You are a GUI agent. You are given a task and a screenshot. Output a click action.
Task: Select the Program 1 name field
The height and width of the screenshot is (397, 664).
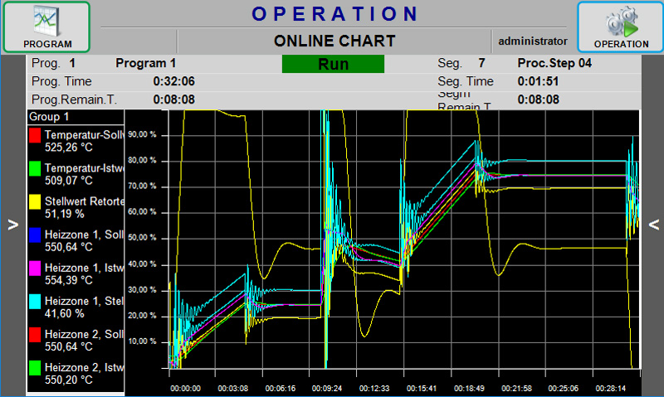click(146, 63)
